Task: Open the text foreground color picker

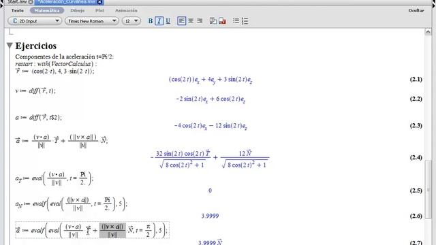Action: (213, 21)
